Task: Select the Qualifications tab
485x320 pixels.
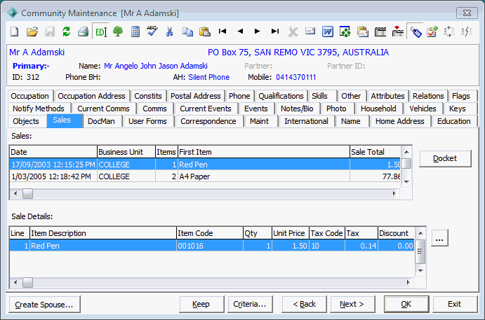Action: pos(281,96)
